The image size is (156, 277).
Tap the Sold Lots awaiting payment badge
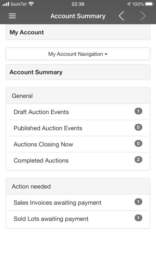pos(138,218)
